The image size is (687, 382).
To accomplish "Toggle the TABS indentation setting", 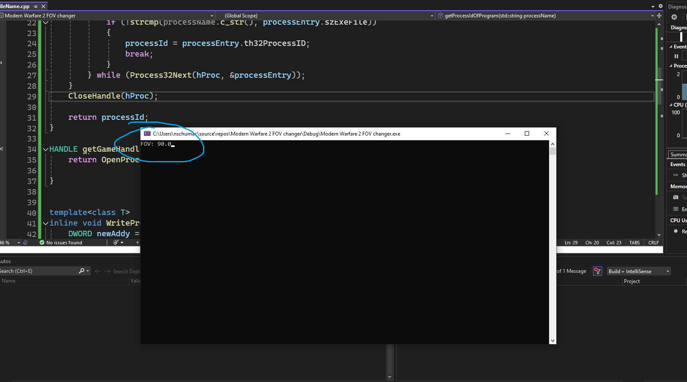I will 634,243.
